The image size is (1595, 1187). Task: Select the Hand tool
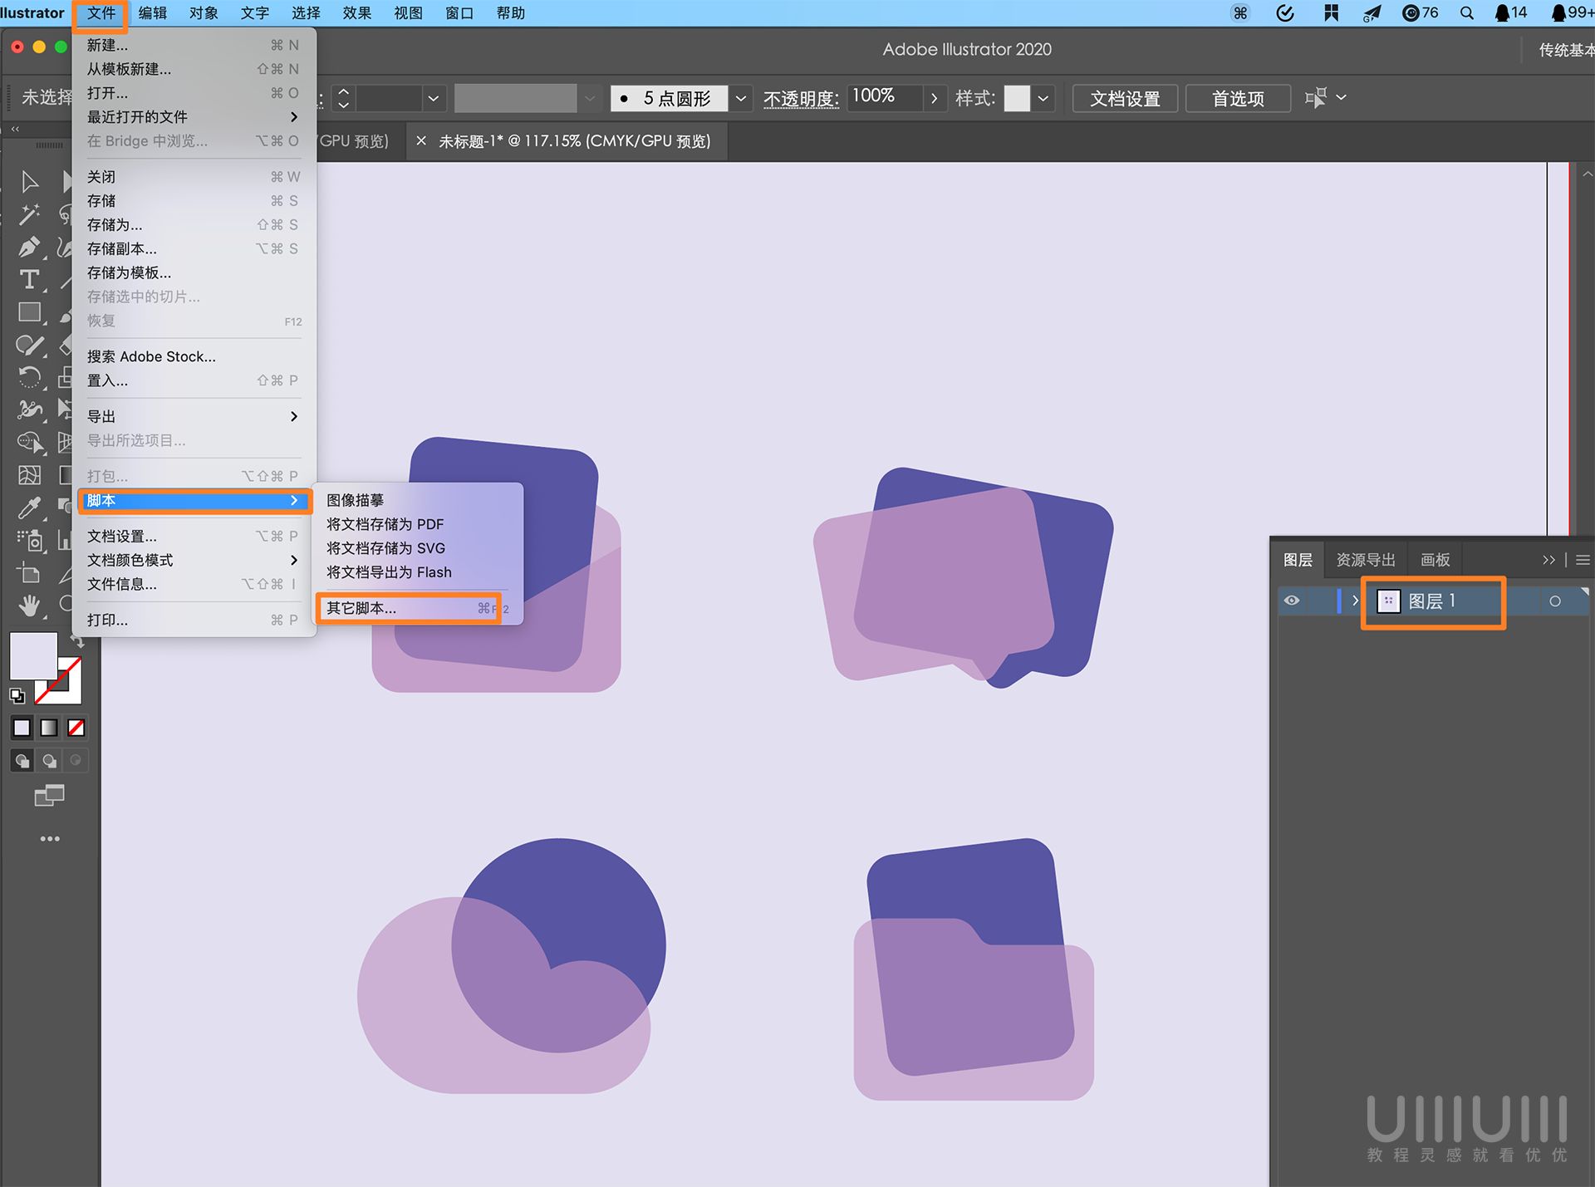tap(30, 605)
